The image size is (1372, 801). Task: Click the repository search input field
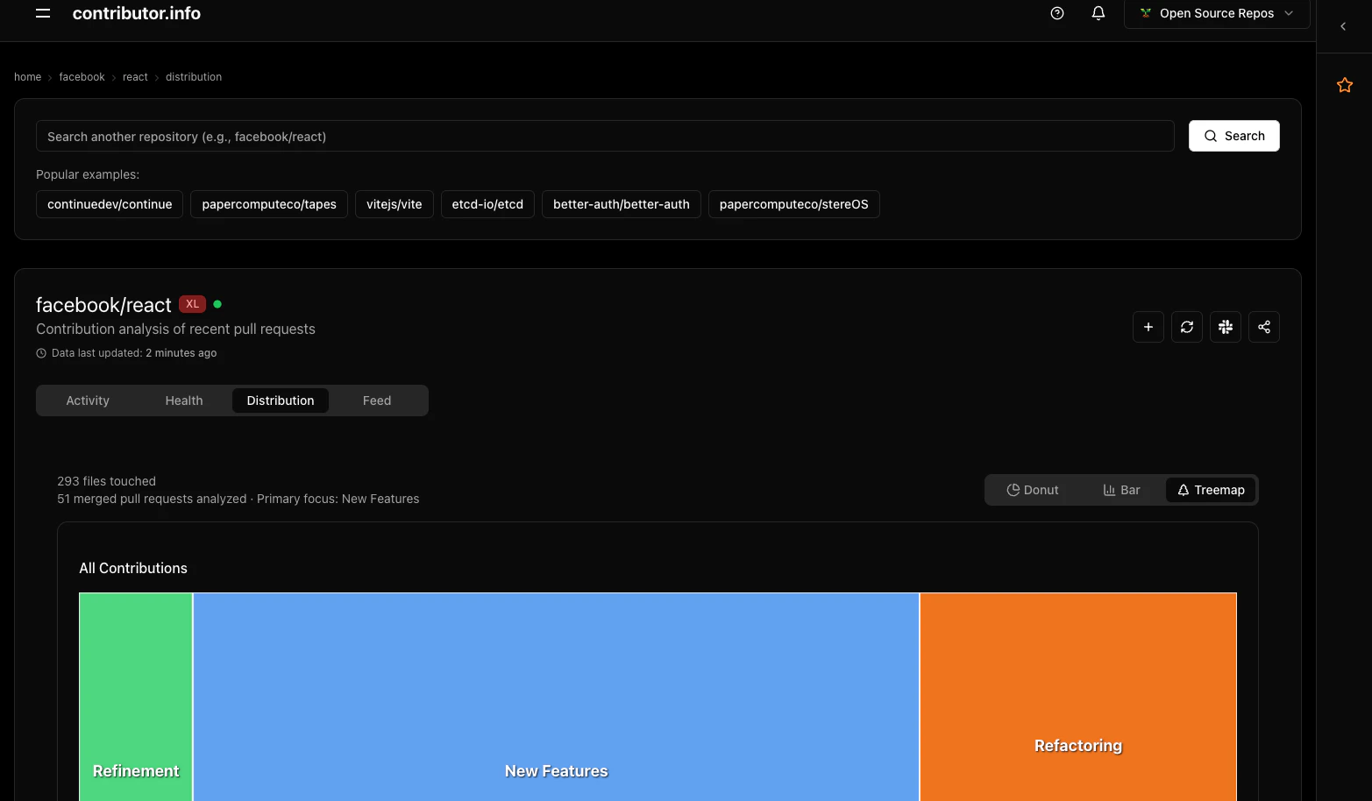click(604, 136)
